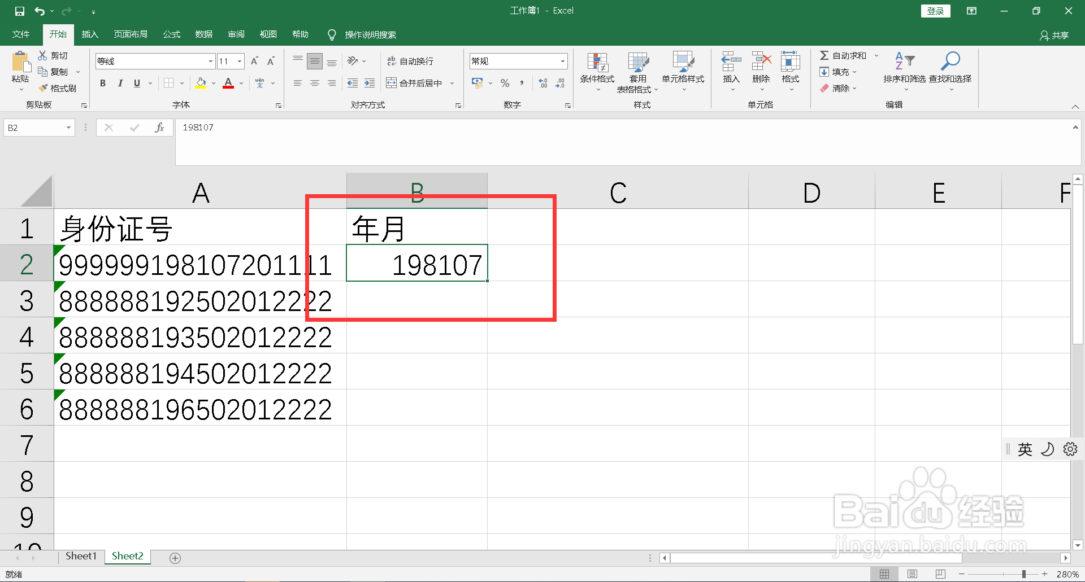Open Cell Styles gallery
Viewport: 1085px width, 582px height.
click(683, 72)
